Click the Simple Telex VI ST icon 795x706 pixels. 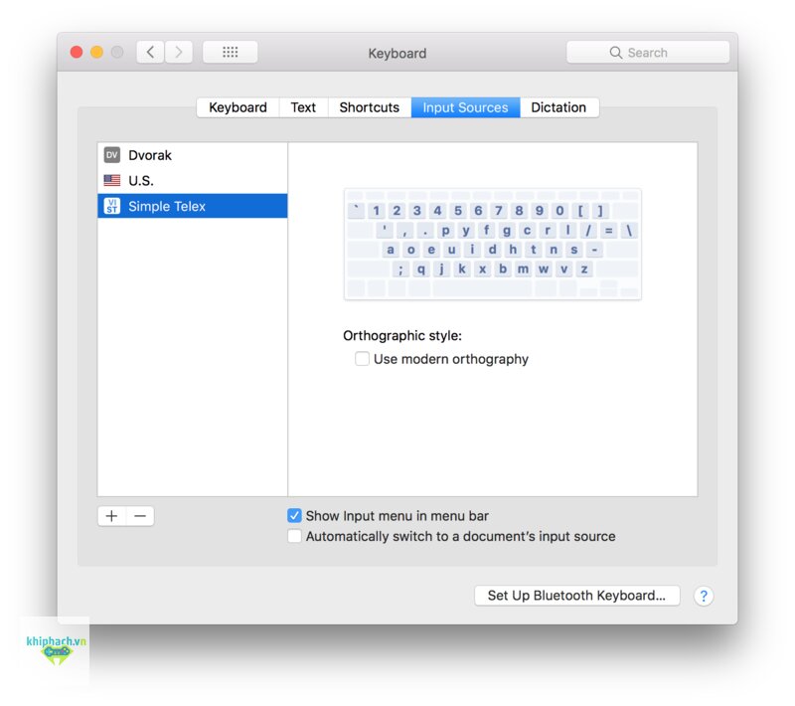112,206
